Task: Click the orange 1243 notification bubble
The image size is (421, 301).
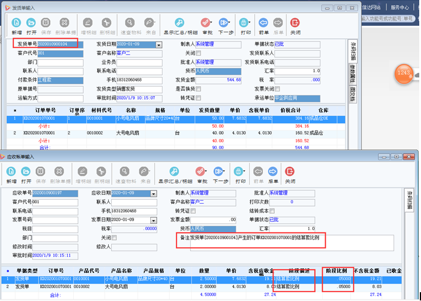Action: click(x=403, y=74)
